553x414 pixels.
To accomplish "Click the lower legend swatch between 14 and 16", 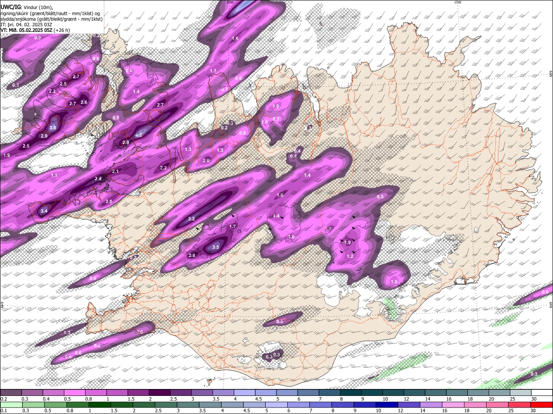I will [431, 405].
